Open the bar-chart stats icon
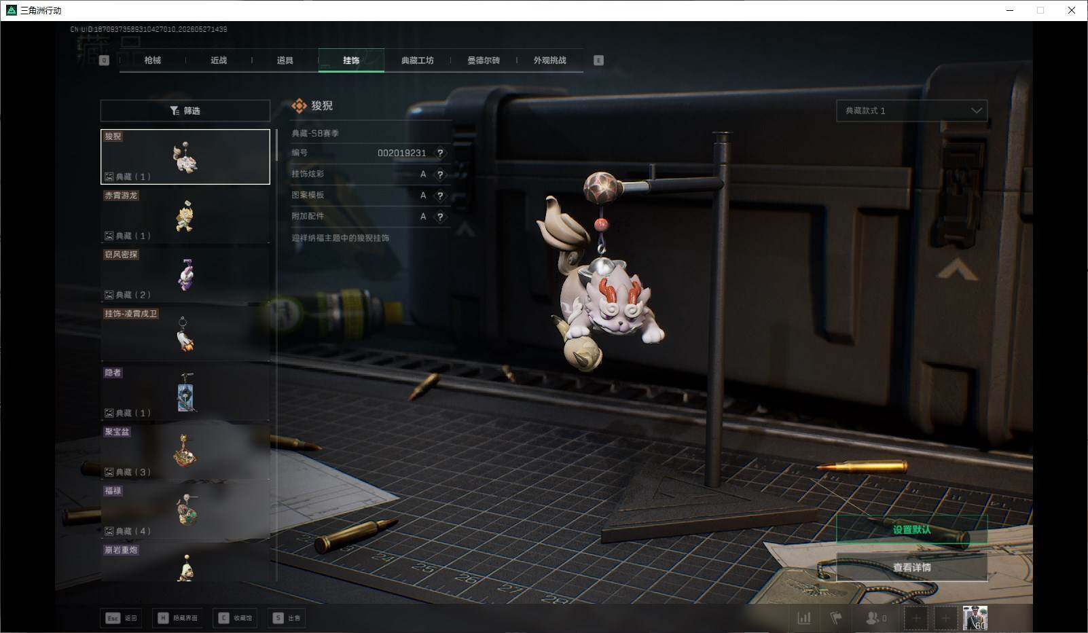 coord(804,618)
